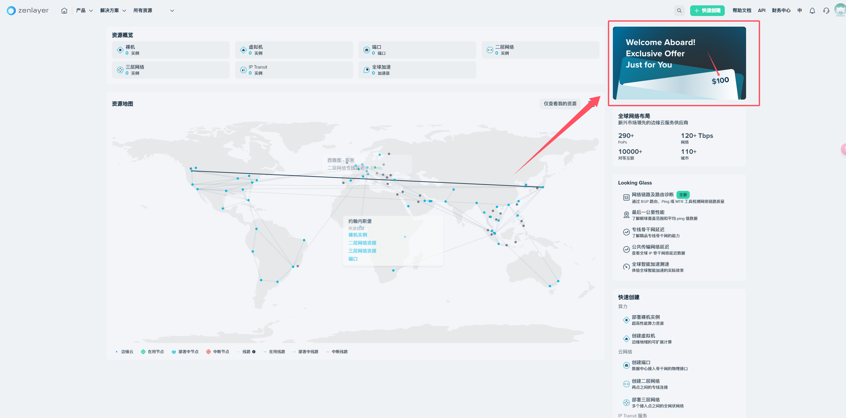Click the green 快速创建 button
This screenshot has width=846, height=418.
coord(707,11)
